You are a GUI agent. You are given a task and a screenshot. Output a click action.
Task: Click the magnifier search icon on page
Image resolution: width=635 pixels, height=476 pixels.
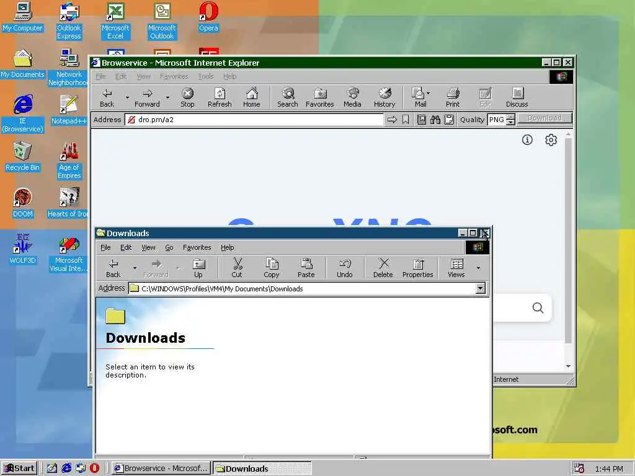538,308
